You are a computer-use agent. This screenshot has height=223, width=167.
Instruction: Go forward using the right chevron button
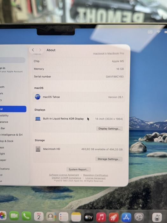coord(40,50)
